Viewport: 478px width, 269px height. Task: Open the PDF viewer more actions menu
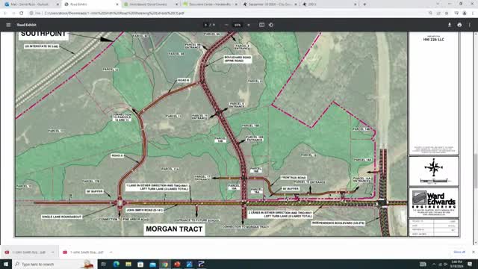470,25
